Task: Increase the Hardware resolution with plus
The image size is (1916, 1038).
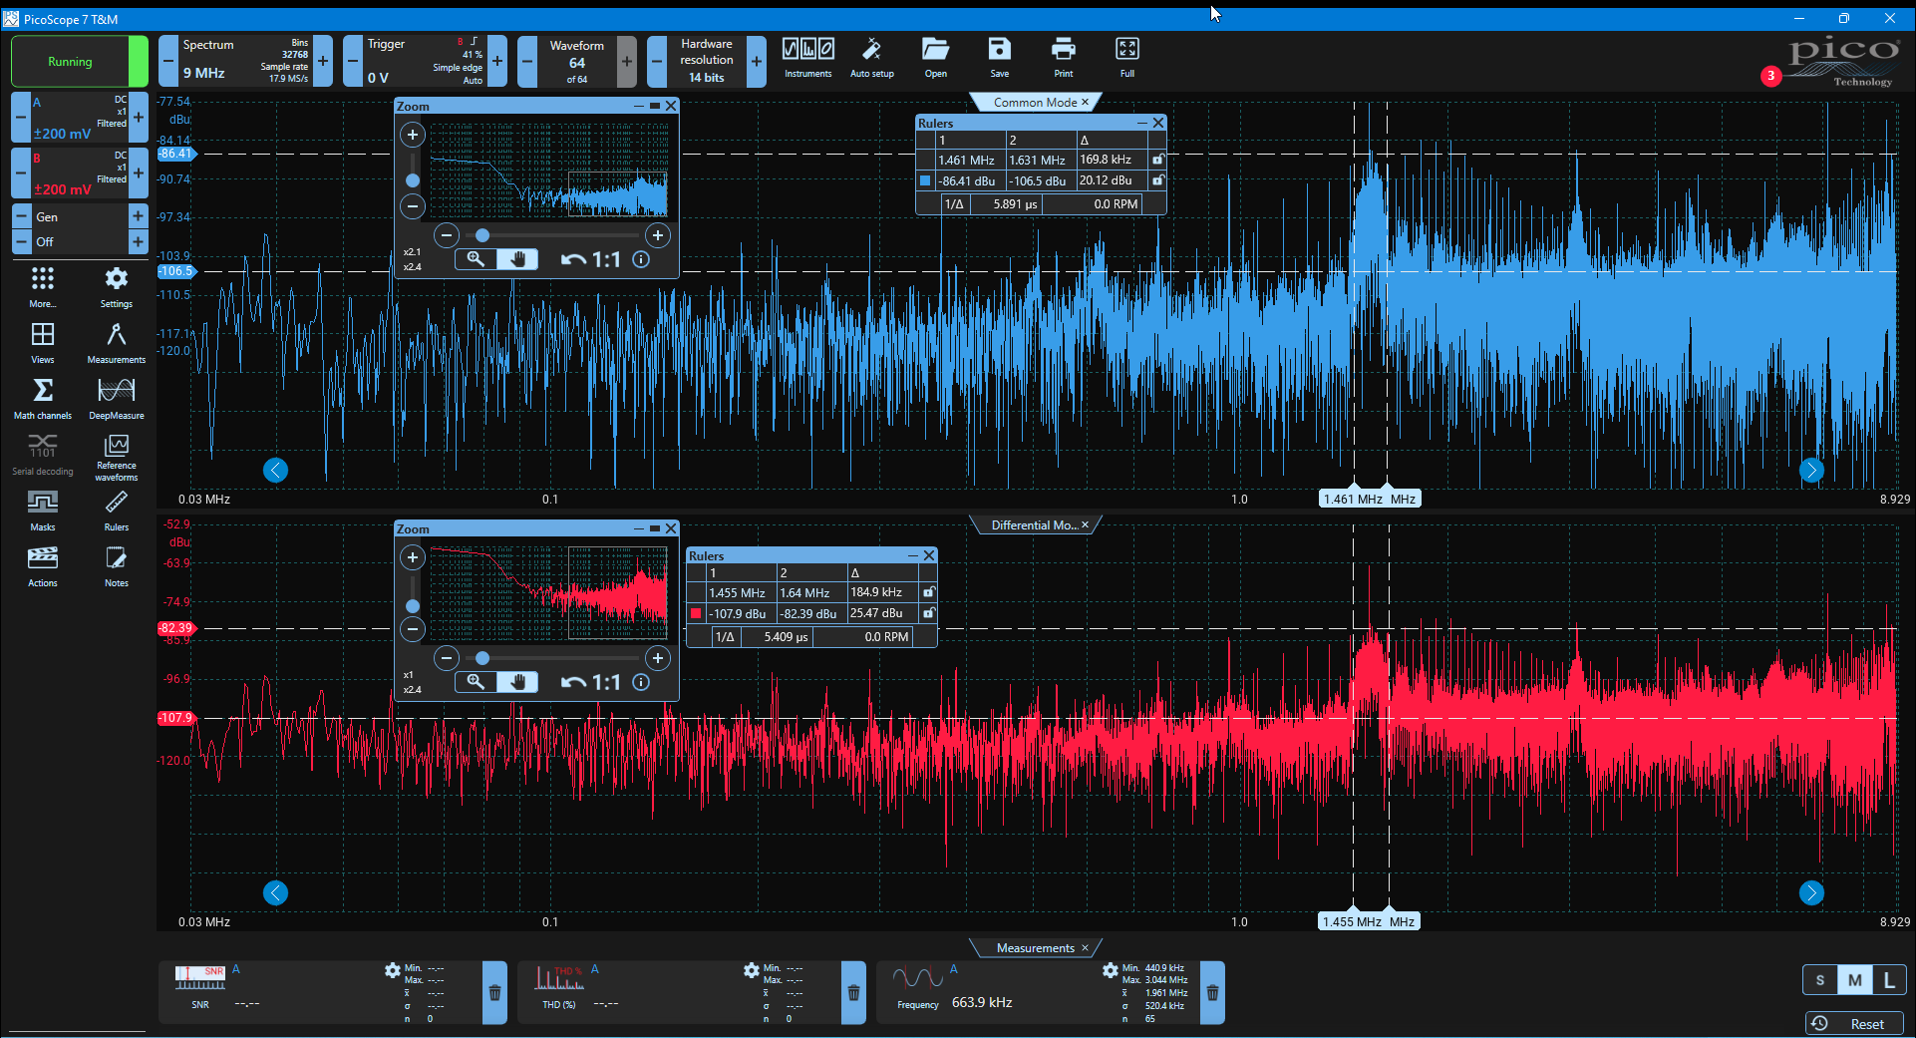Action: [757, 61]
